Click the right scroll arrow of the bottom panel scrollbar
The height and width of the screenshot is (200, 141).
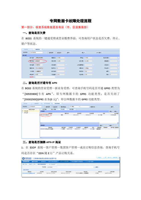(x=118, y=138)
